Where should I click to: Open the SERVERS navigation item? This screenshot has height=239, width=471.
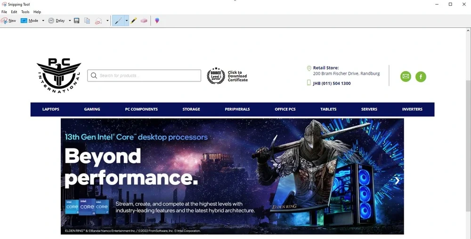(369, 109)
